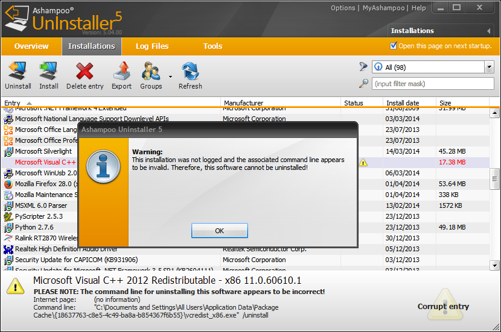Open the Options menu

coord(343,8)
